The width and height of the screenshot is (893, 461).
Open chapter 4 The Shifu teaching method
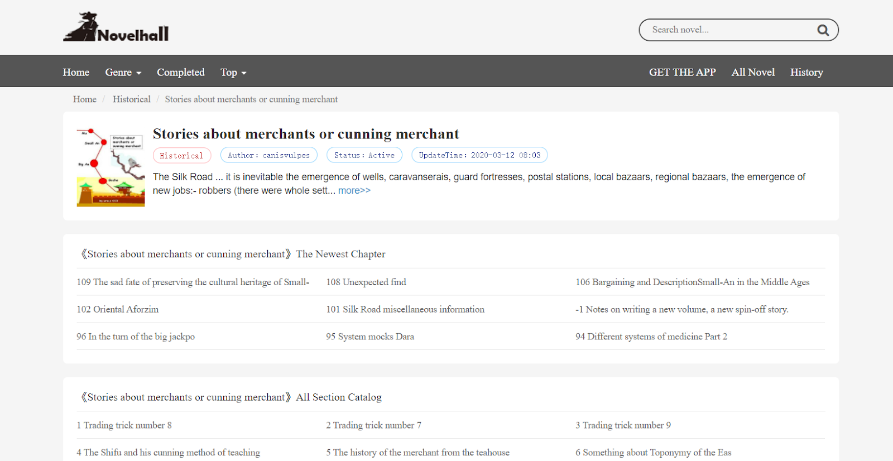tap(169, 453)
